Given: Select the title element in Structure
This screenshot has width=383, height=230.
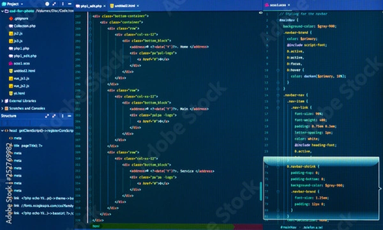Looking at the screenshot, I should (x=28, y=146).
